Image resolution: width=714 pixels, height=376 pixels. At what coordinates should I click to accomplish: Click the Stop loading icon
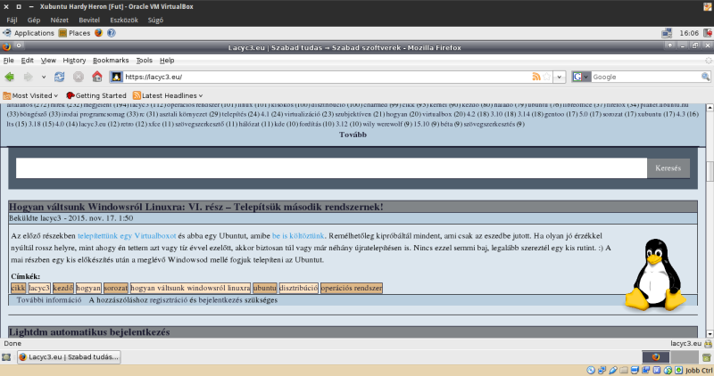79,77
